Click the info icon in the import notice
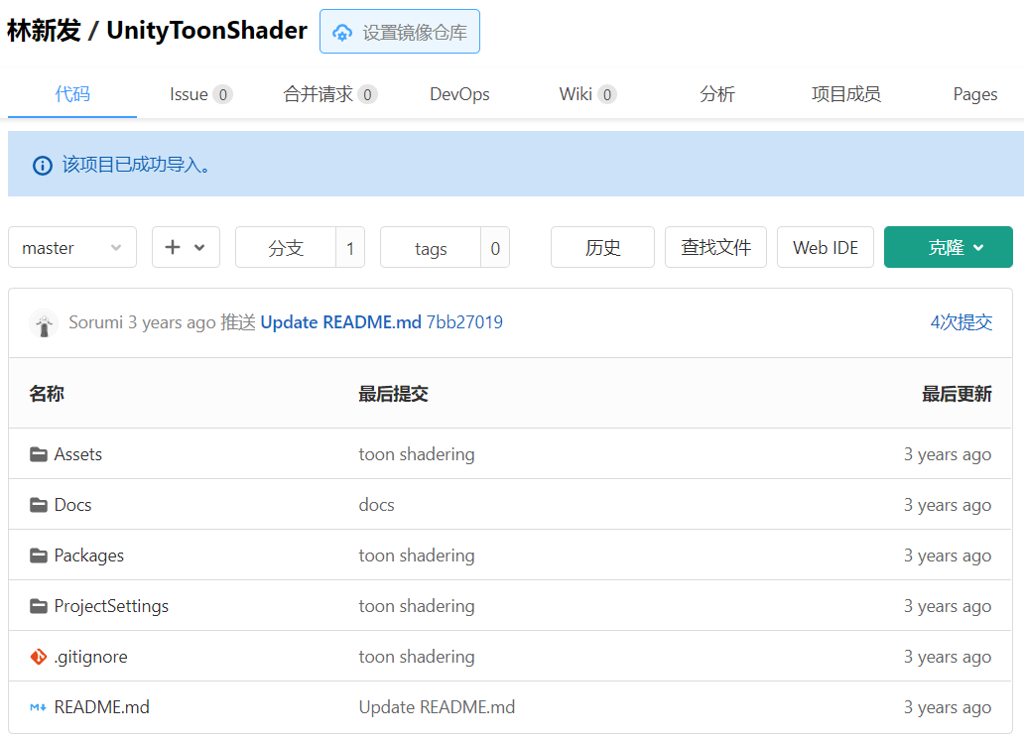 point(43,166)
